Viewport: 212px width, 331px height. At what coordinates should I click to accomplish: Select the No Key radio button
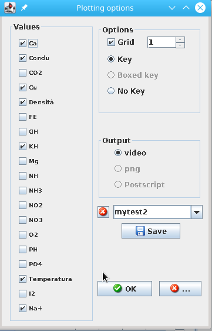[111, 91]
